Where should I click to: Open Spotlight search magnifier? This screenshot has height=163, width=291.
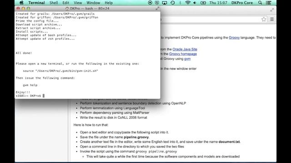(260, 3)
